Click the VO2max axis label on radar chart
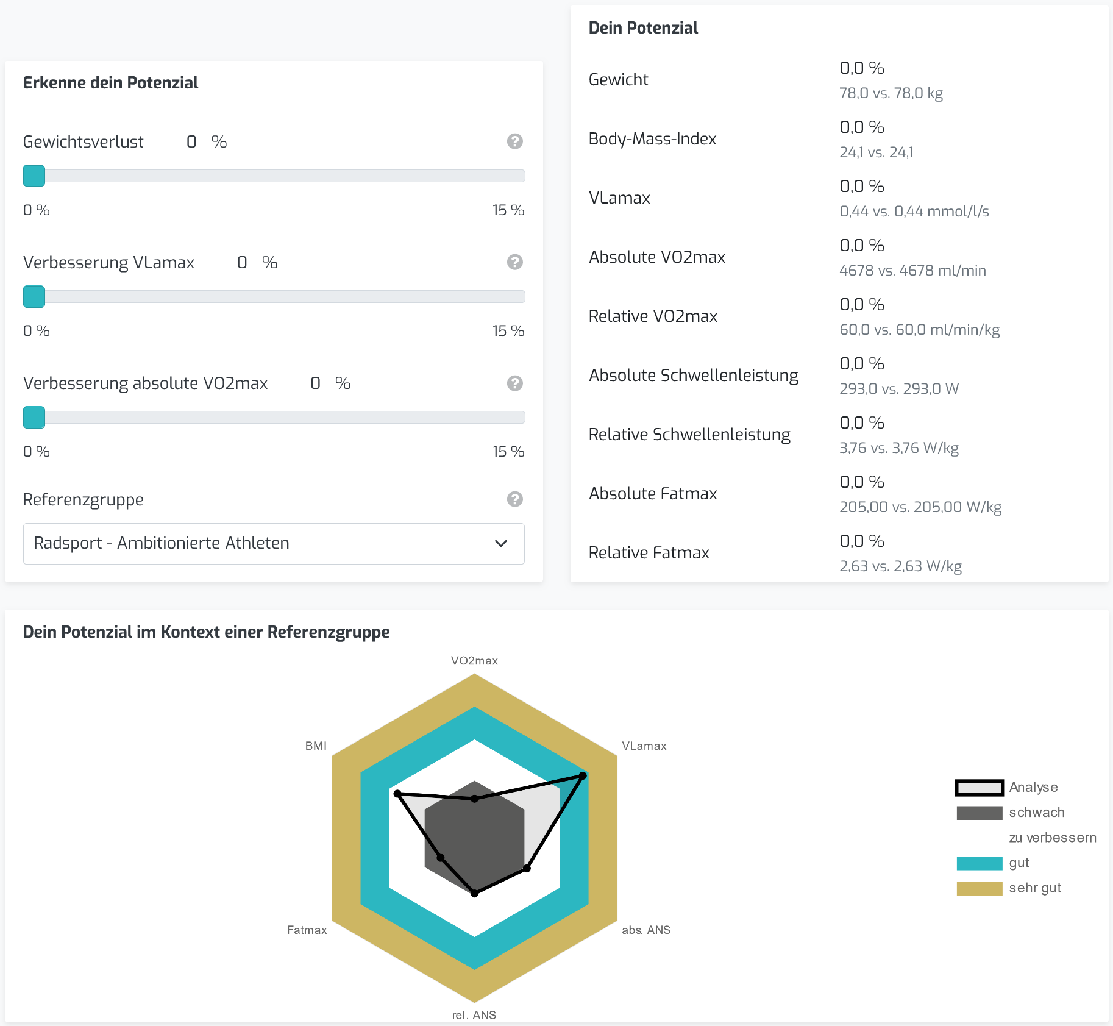The width and height of the screenshot is (1113, 1026). click(474, 661)
